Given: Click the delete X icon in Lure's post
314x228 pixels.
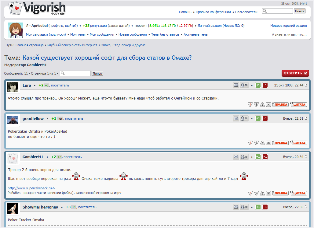Looking at the screenshot, I should click(x=268, y=104).
